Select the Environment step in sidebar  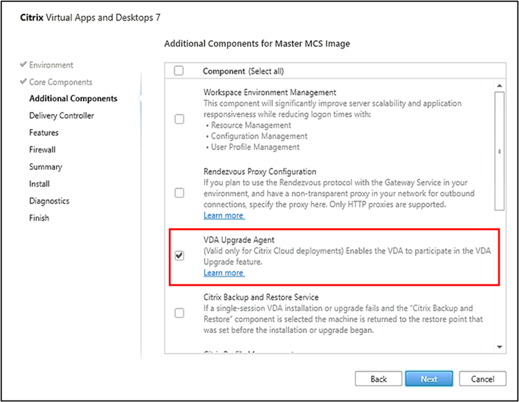[x=51, y=65]
